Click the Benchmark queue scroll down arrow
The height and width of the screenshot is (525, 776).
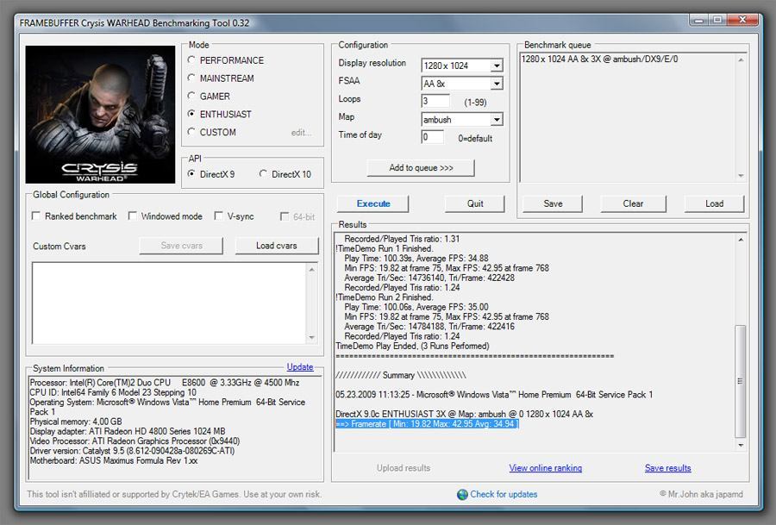(x=741, y=176)
